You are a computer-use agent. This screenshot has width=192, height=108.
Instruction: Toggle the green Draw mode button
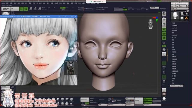click(x=26, y=9)
